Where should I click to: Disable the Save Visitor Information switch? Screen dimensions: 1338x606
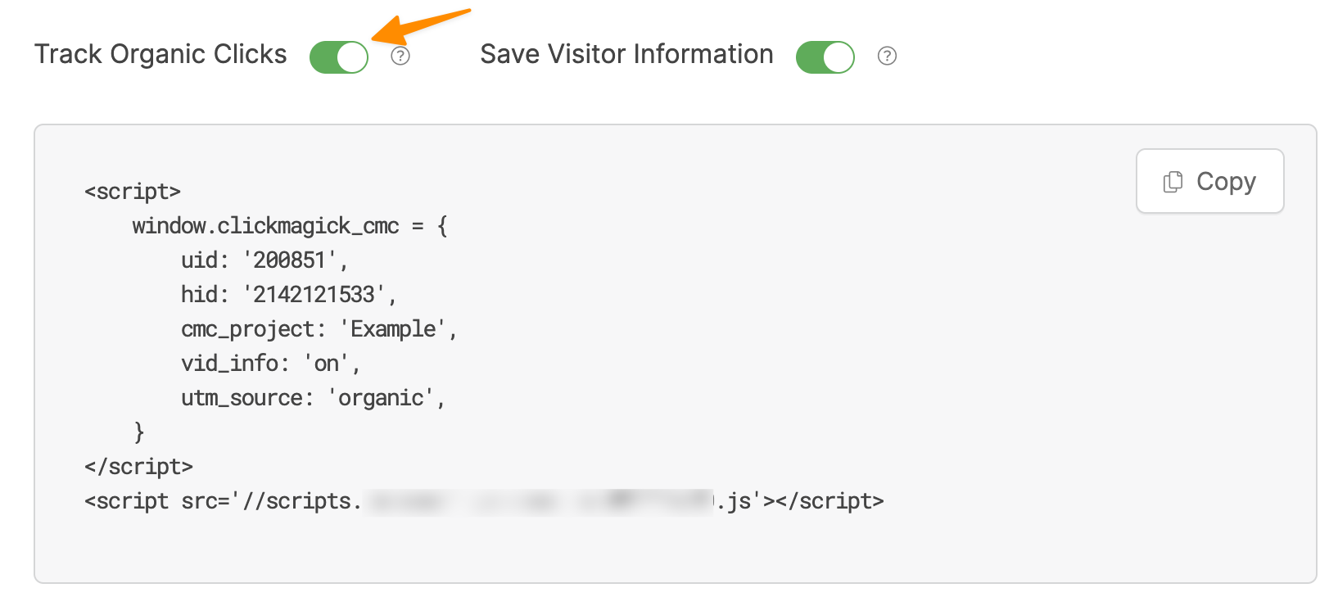[825, 57]
